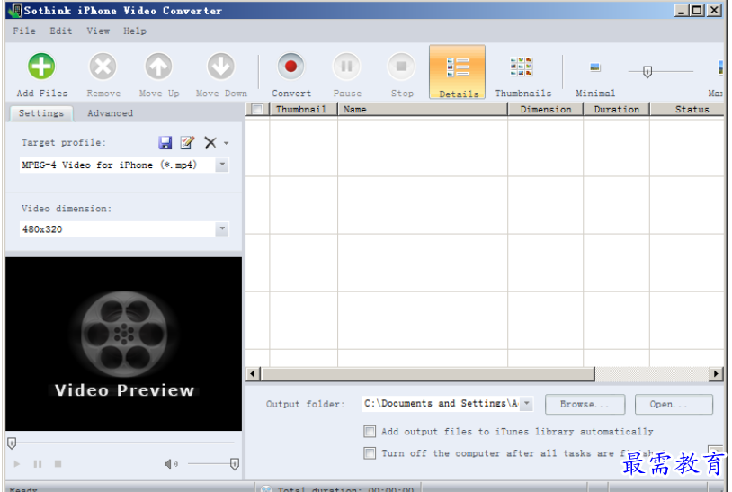Click the horizontal scrollbar left arrow

[x=253, y=373]
